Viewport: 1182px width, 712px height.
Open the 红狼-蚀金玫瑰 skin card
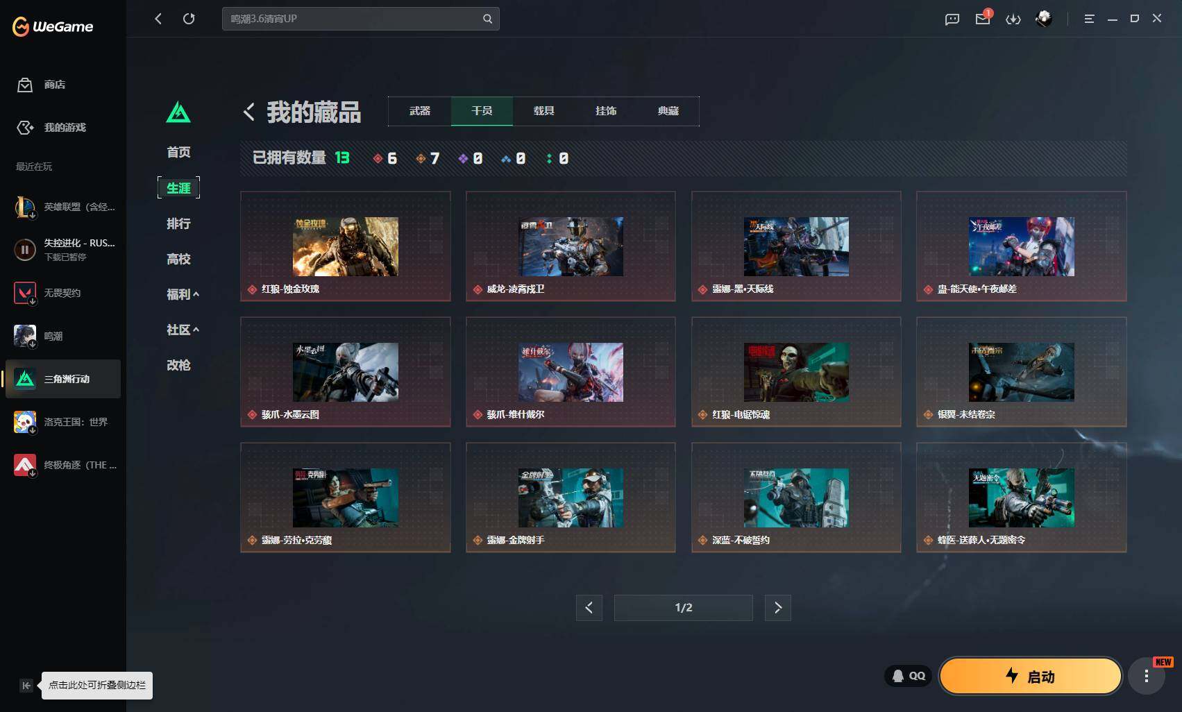click(x=346, y=246)
